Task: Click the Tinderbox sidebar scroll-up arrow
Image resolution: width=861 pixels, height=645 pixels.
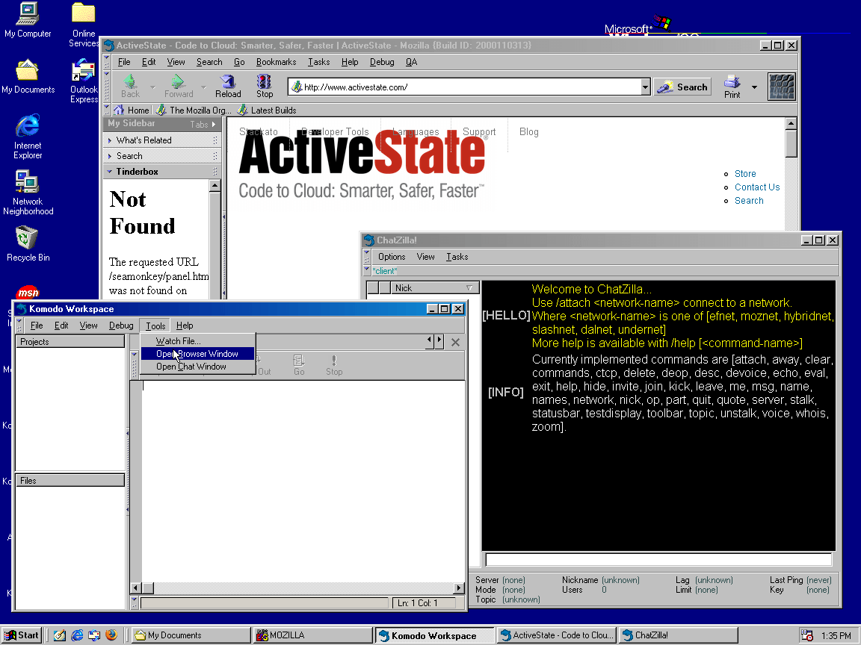Action: tap(215, 186)
